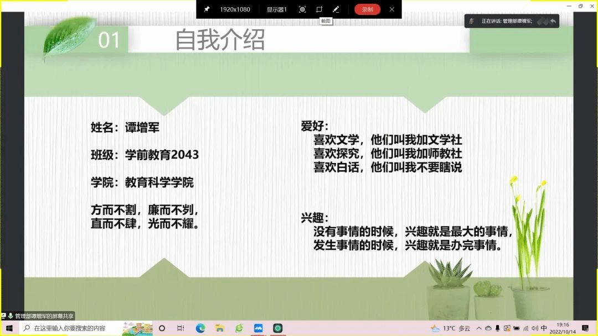Pin the screen recorder toolbar
Viewport: 598px width, 336px height.
(207, 9)
